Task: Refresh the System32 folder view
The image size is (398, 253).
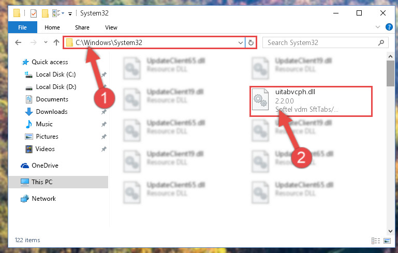Action: click(251, 42)
